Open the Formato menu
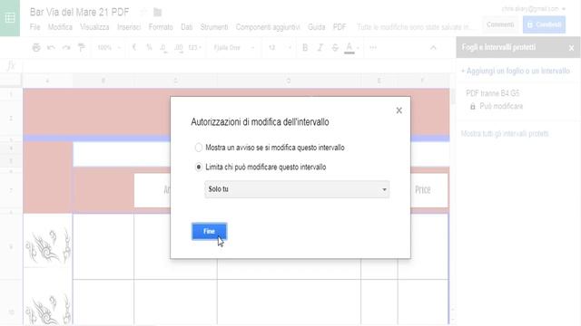 pos(161,27)
